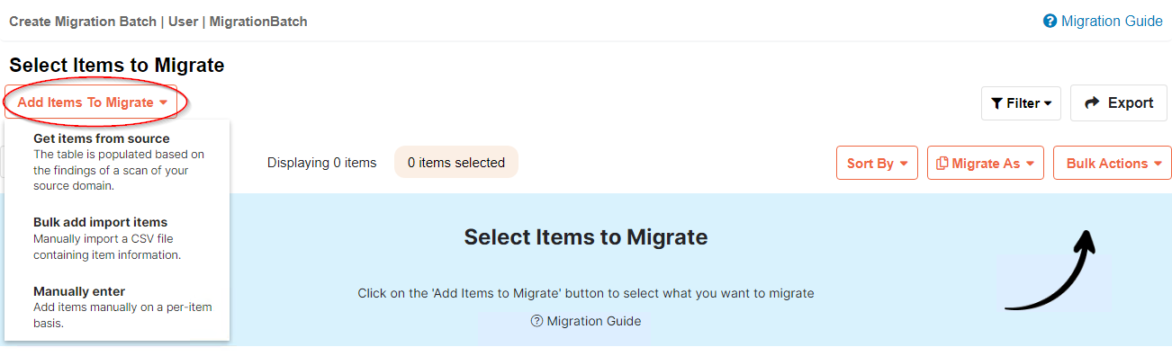Open the Sort By dropdown
The image size is (1172, 356).
(877, 163)
